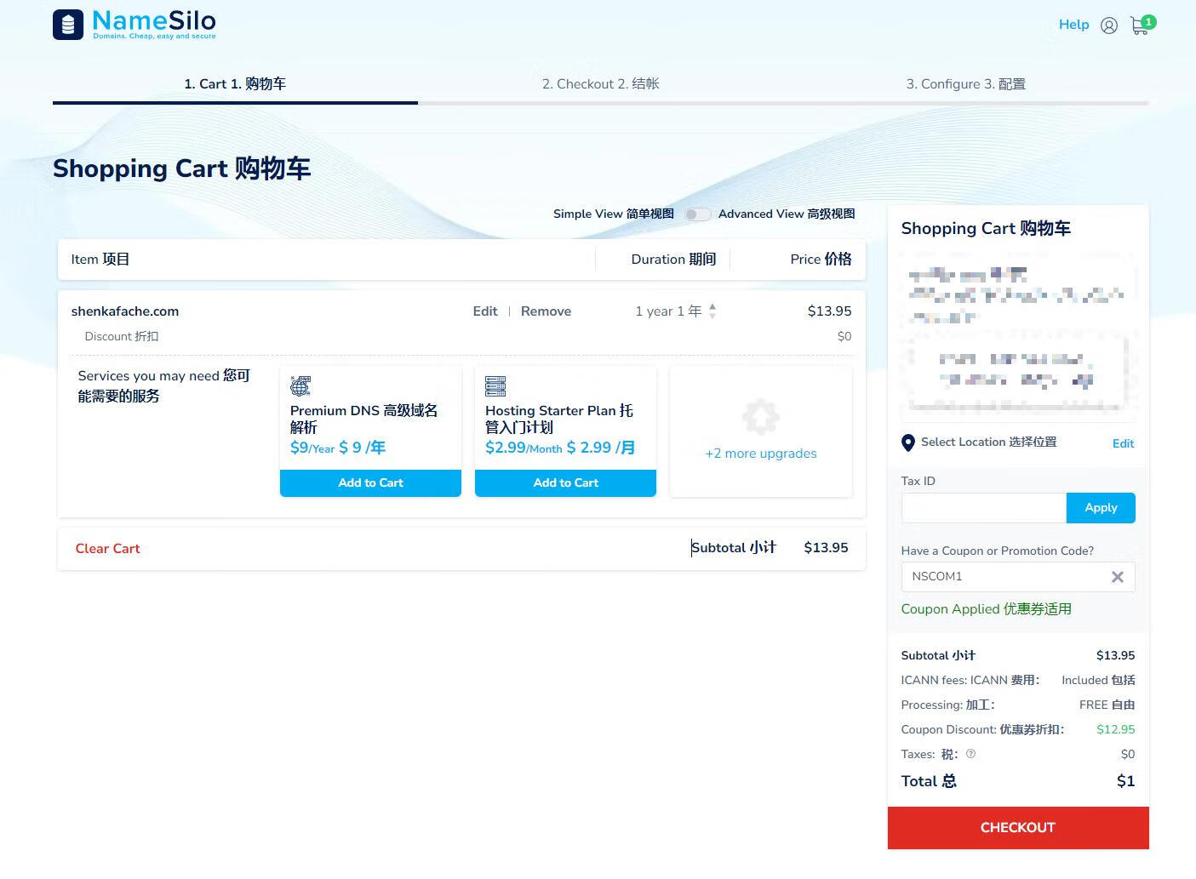Select the 1. Cart step tab
Screen dimensions: 1196x879
coord(235,84)
